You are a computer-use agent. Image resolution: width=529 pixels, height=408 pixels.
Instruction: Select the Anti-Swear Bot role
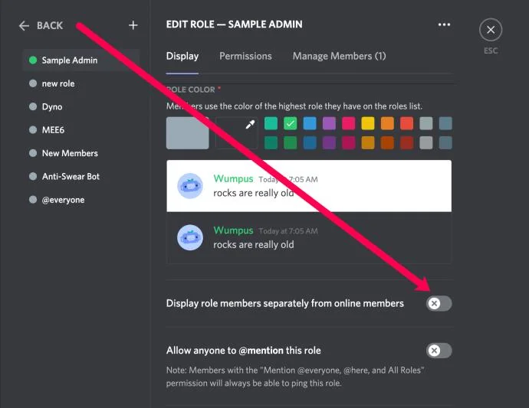81,176
